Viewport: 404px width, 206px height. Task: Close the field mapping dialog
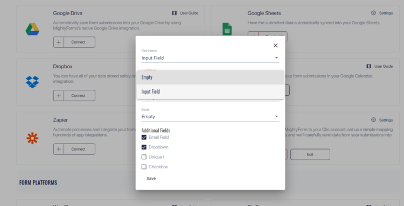275,46
